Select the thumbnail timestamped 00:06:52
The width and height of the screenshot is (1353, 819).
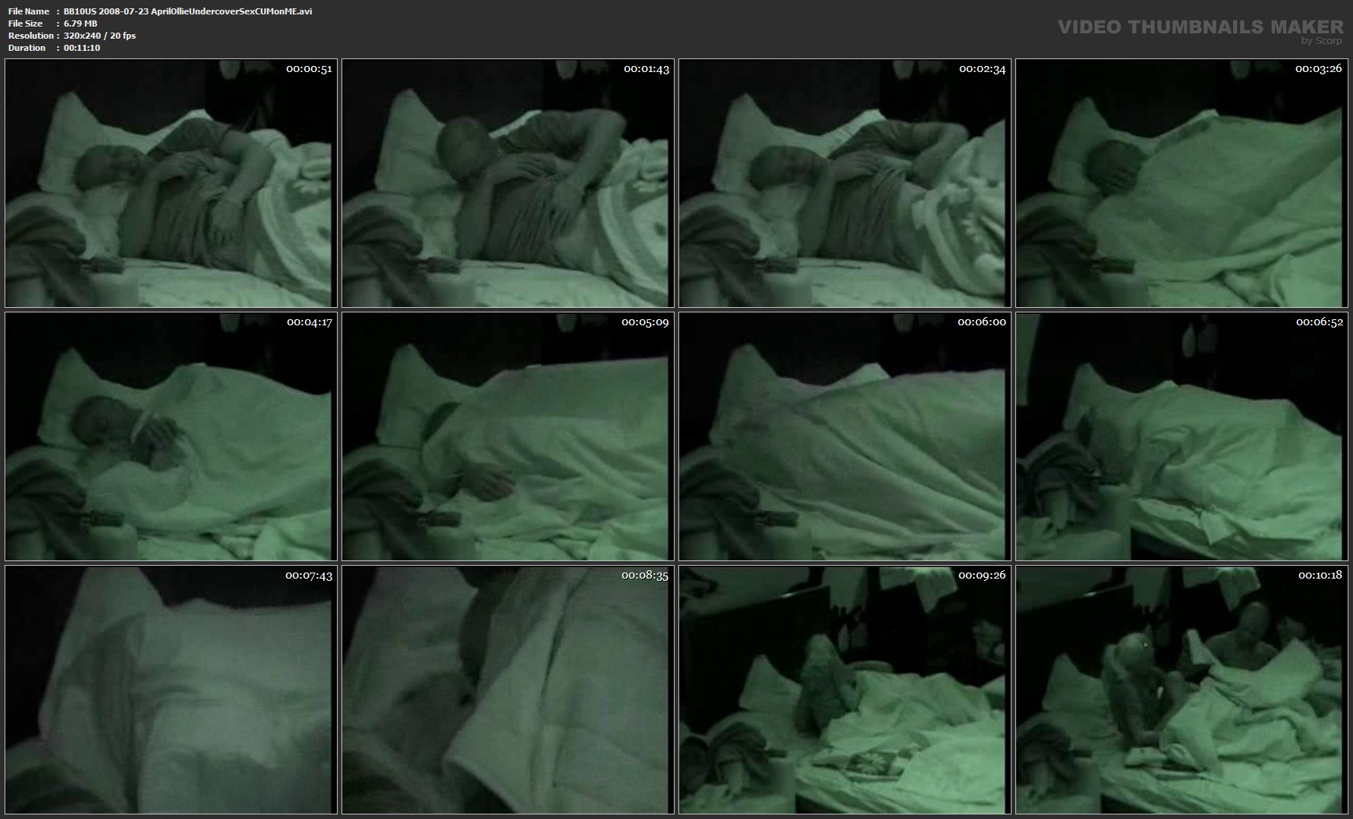pyautogui.click(x=1182, y=436)
